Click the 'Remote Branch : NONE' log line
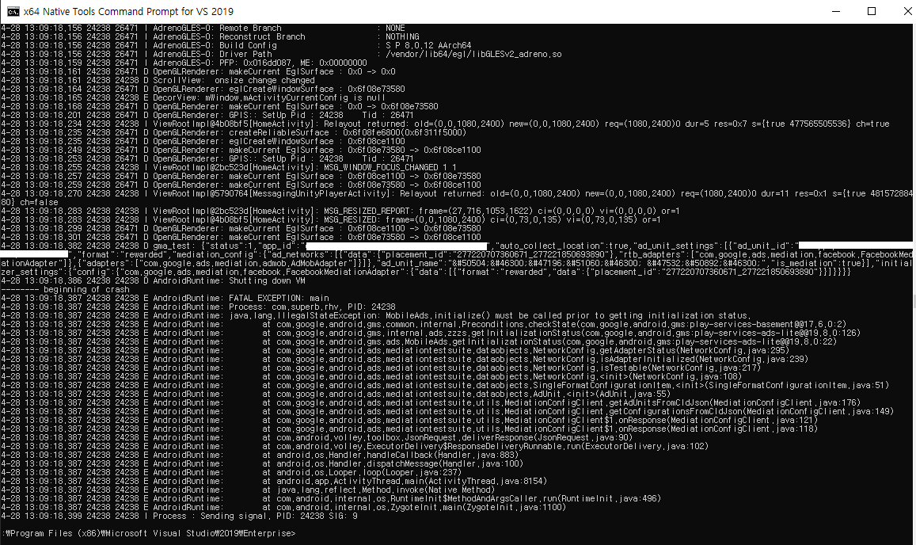The height and width of the screenshot is (545, 916). [203, 28]
